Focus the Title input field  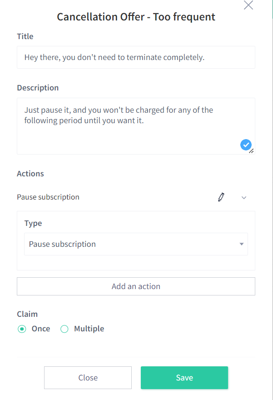point(136,57)
